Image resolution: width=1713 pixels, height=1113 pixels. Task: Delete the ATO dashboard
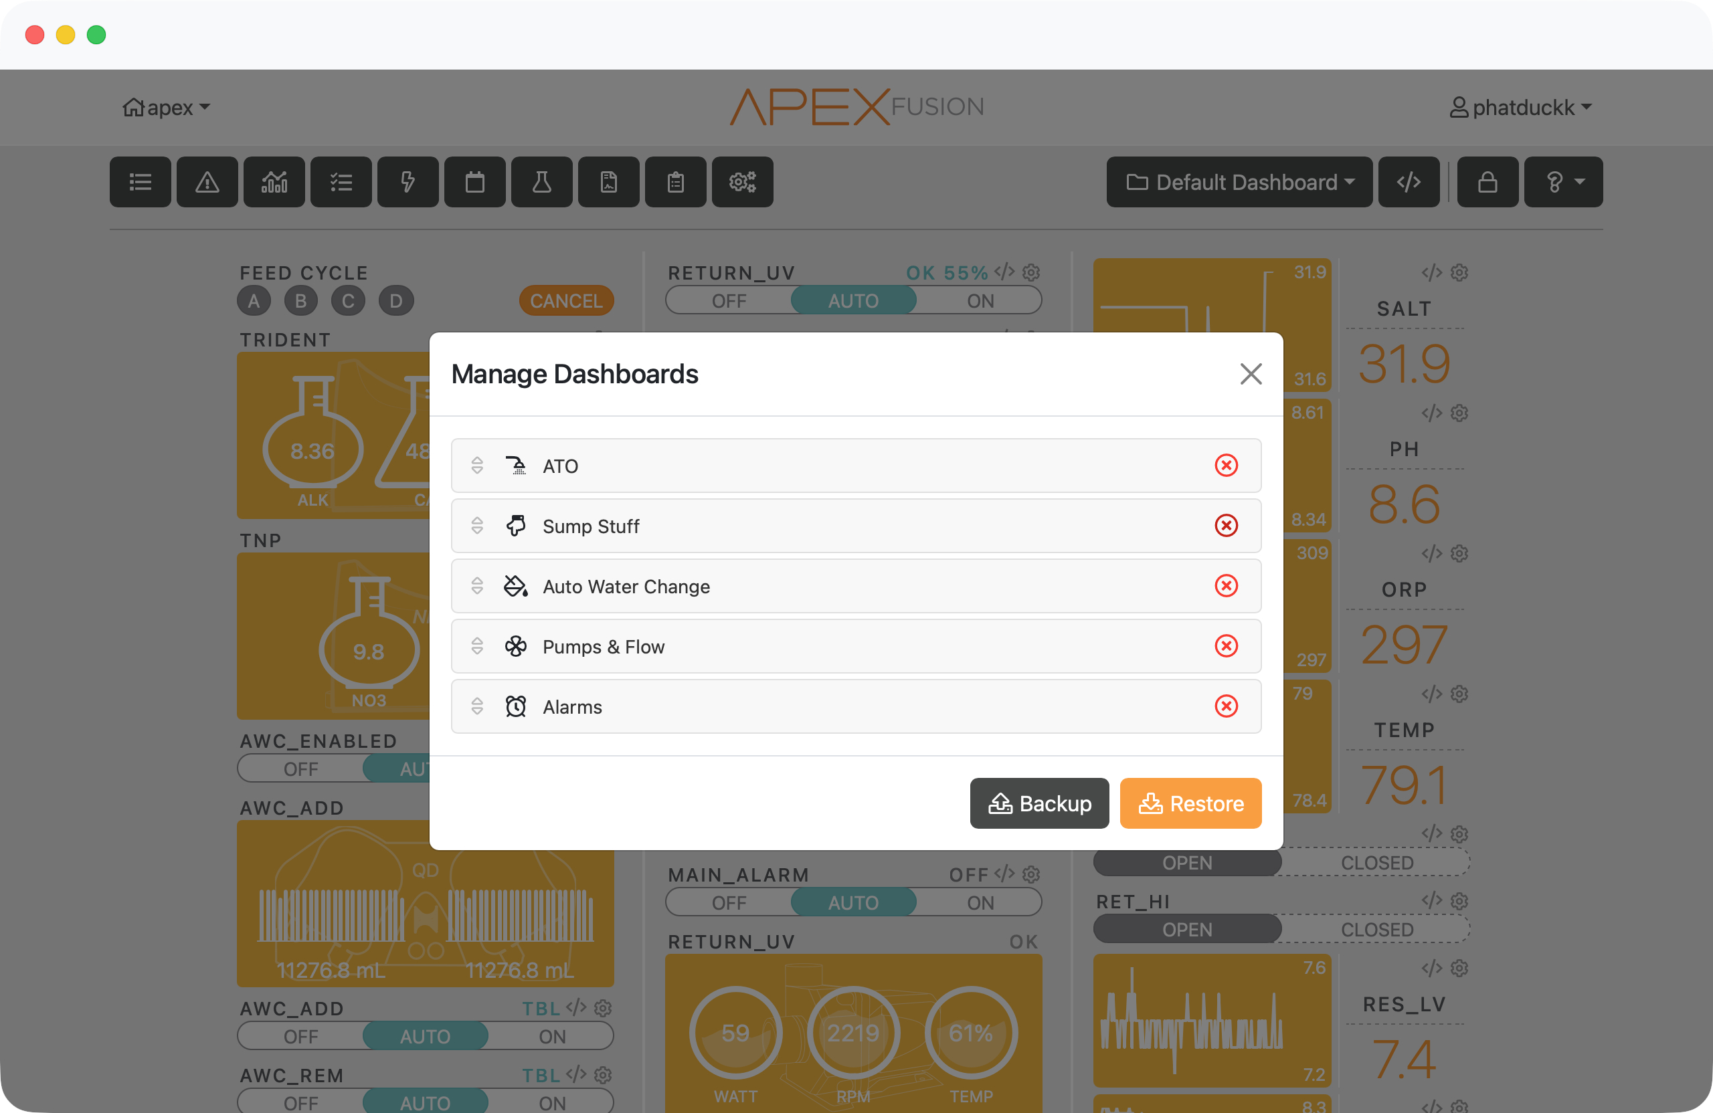click(1227, 466)
